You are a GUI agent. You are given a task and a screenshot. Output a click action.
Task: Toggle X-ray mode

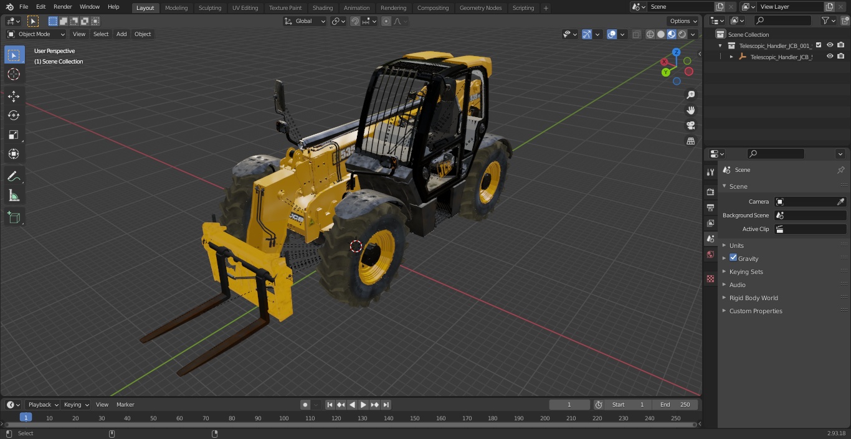pos(636,34)
